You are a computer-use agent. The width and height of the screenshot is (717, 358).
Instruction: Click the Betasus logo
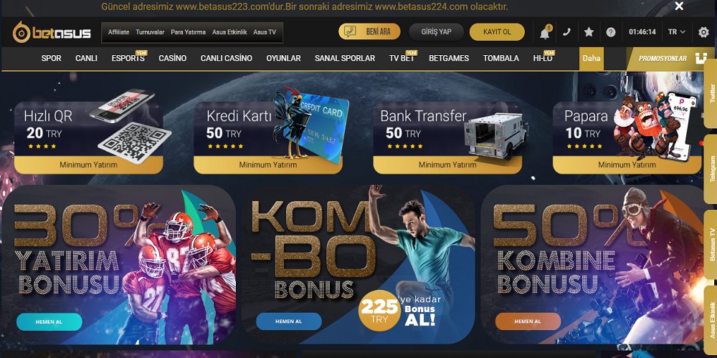[x=51, y=32]
